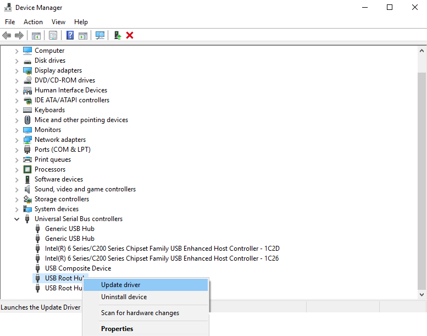Click the DVD/CD-ROM drives disc icon
This screenshot has height=336, width=427.
[27, 80]
